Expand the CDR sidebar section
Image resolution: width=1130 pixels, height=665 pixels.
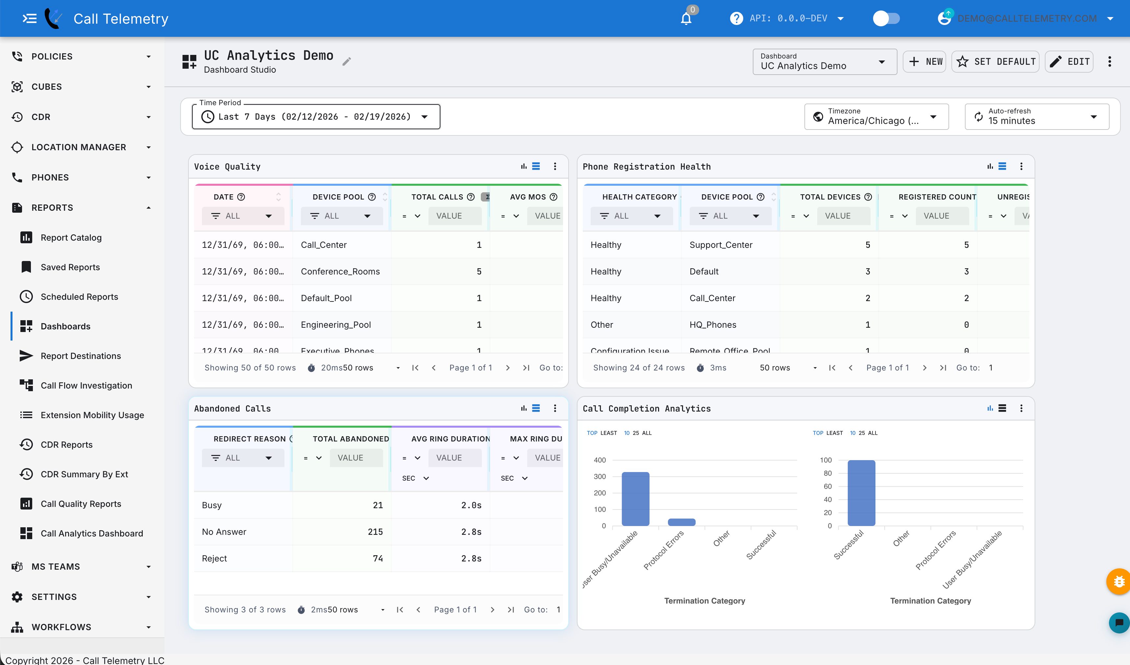[82, 117]
